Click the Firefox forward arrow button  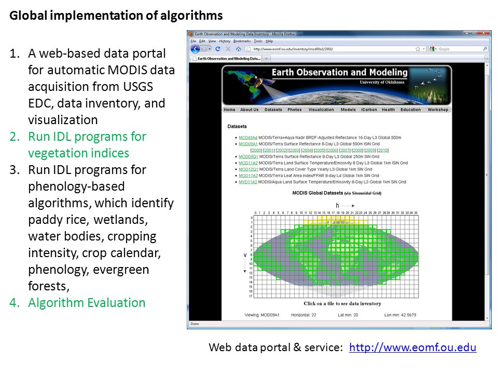(204, 49)
